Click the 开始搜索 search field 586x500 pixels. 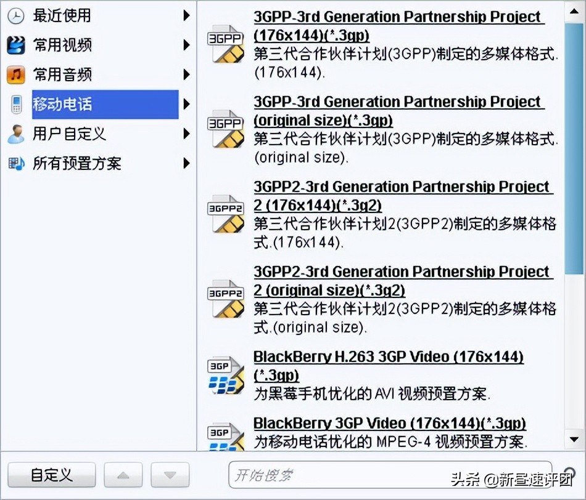pos(389,475)
